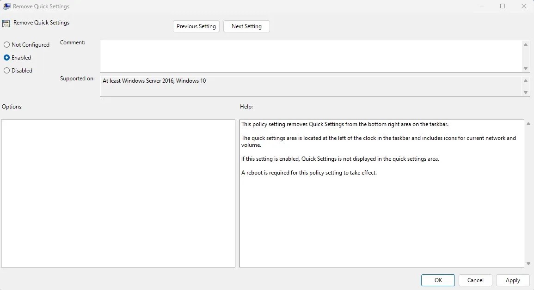Click inside the Comment text box
This screenshot has width=534, height=290.
pyautogui.click(x=311, y=56)
